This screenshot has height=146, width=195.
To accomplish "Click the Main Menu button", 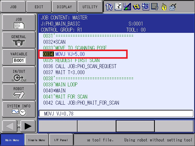I will (x=12, y=140).
